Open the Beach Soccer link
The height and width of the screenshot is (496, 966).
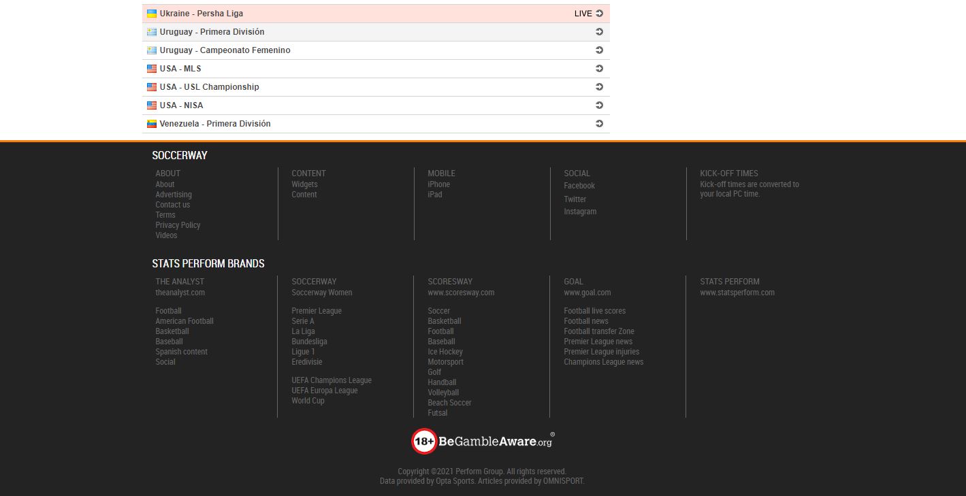[x=449, y=403]
